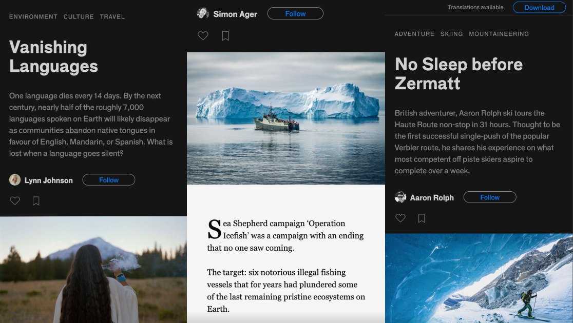Click author name Aaron Rolph
This screenshot has height=323, width=573.
point(432,197)
